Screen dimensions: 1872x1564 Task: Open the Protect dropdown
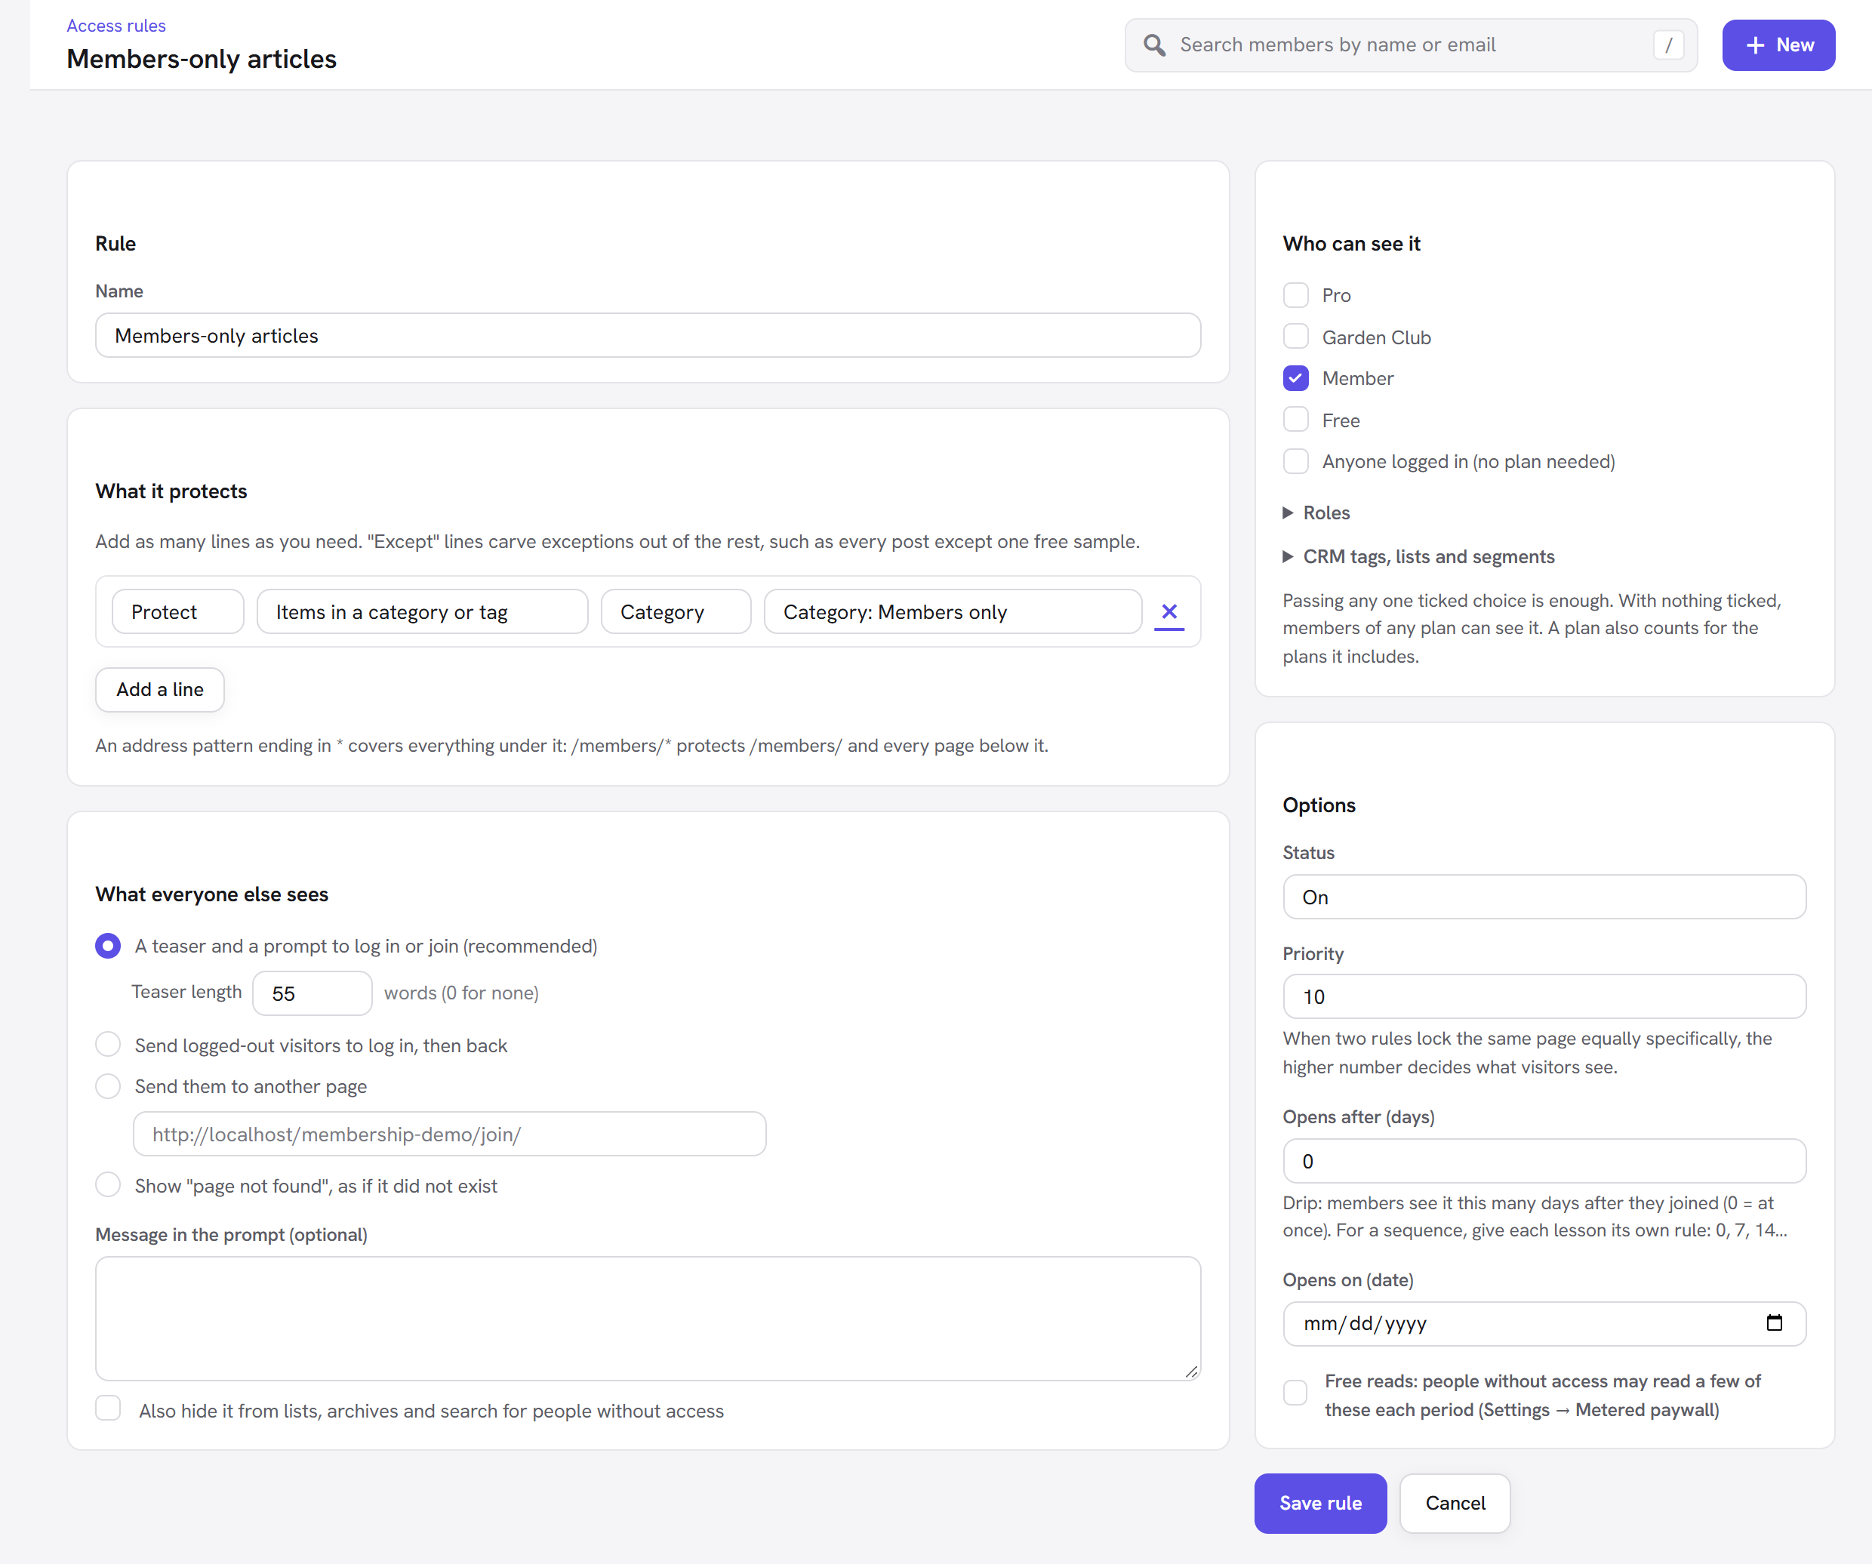[178, 611]
